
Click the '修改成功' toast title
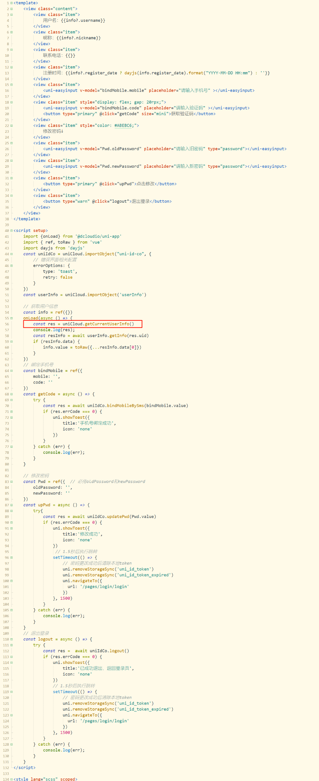pyautogui.click(x=89, y=534)
